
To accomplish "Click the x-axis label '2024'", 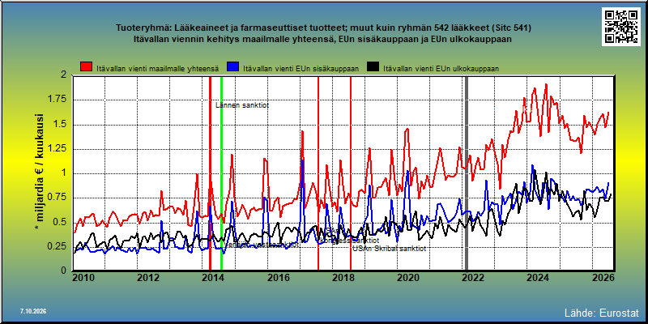I will pyautogui.click(x=538, y=278).
